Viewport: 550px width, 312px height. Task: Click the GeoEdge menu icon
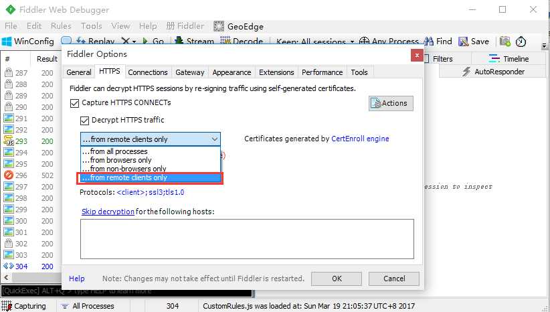coord(219,26)
